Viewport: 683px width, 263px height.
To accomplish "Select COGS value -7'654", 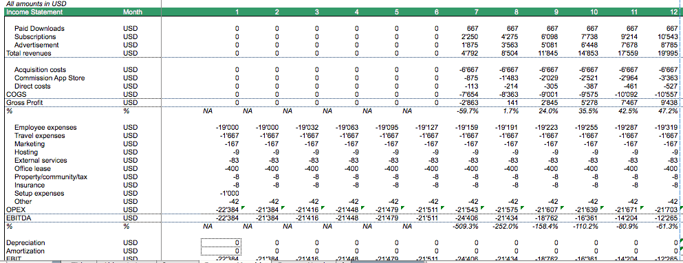I will 470,94.
